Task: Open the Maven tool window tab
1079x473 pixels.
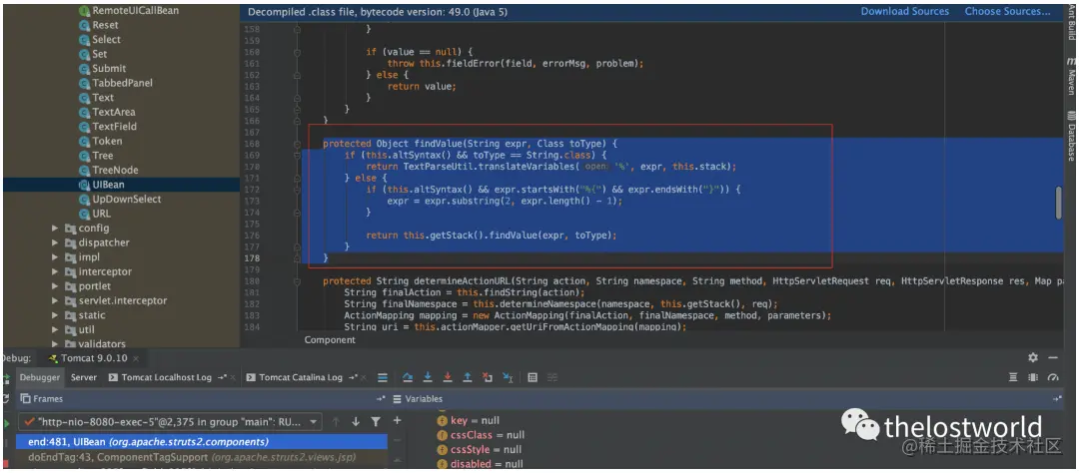Action: [1071, 74]
